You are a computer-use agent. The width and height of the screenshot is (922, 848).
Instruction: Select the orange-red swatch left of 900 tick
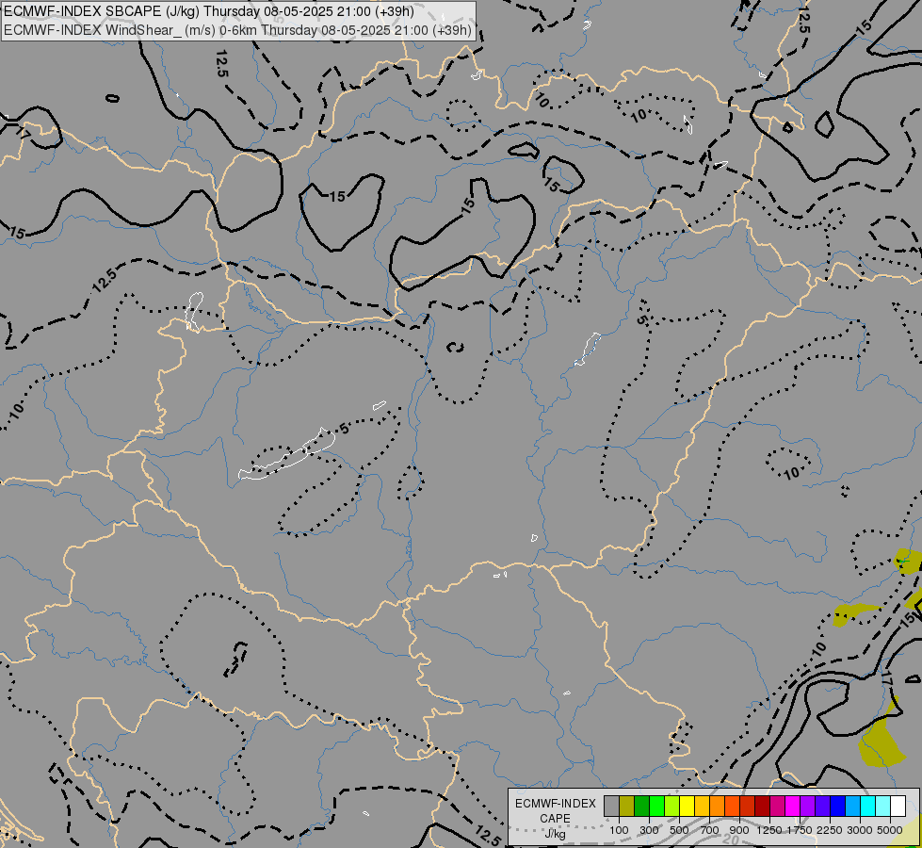pos(732,807)
